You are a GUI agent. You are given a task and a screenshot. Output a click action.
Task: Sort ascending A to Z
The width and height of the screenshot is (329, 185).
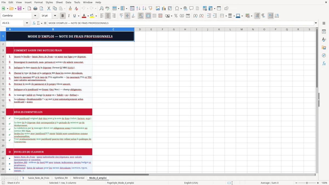(x=138, y=8)
